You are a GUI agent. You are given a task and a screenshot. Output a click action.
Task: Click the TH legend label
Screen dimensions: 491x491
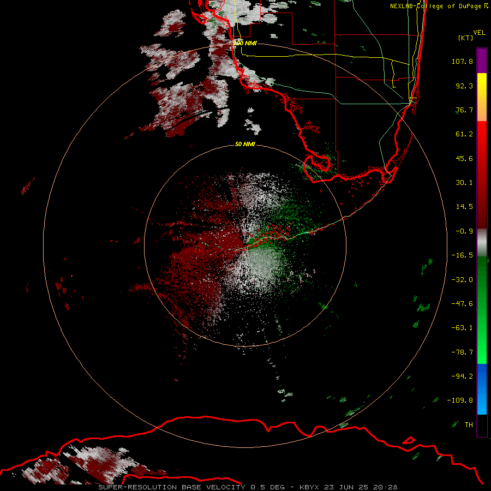(x=469, y=425)
